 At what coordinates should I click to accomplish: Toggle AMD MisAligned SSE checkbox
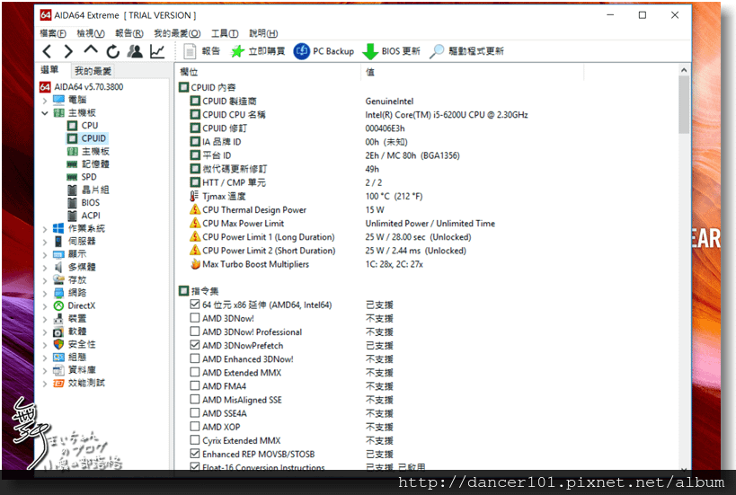[x=195, y=400]
